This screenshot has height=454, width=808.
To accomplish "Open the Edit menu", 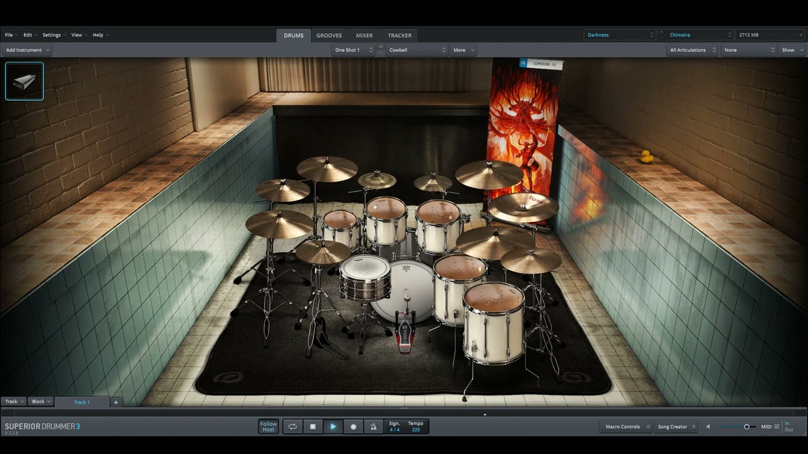I will (30, 35).
